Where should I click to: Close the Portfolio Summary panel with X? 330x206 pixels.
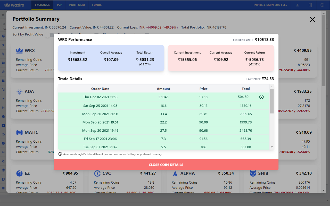[x=312, y=19]
